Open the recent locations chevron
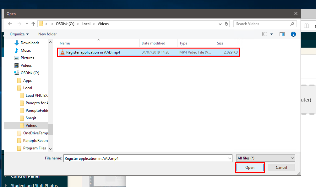 click(x=27, y=24)
